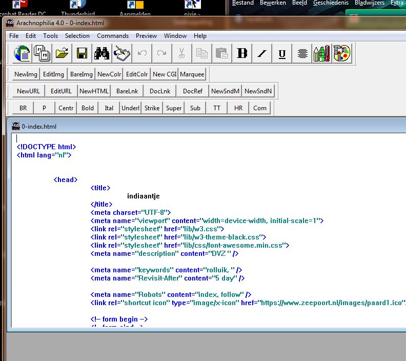Click the NewImg button
The height and width of the screenshot is (361, 406).
[x=26, y=74]
